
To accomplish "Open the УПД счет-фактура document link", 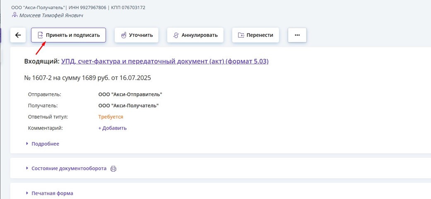I will pyautogui.click(x=165, y=62).
